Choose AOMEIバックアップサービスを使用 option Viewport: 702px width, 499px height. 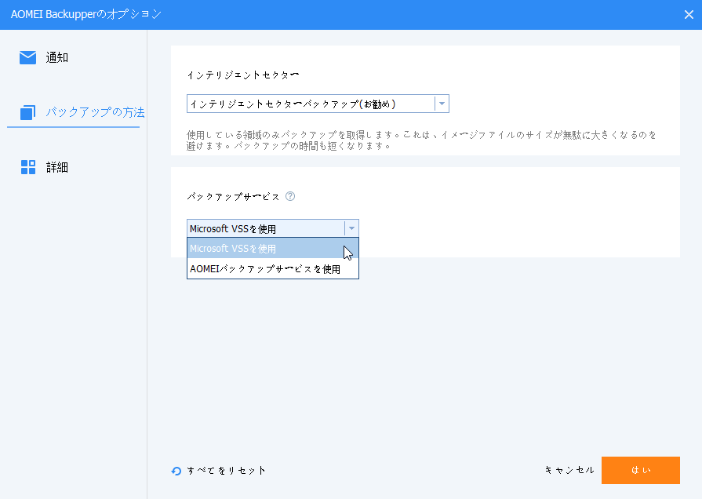click(x=265, y=269)
